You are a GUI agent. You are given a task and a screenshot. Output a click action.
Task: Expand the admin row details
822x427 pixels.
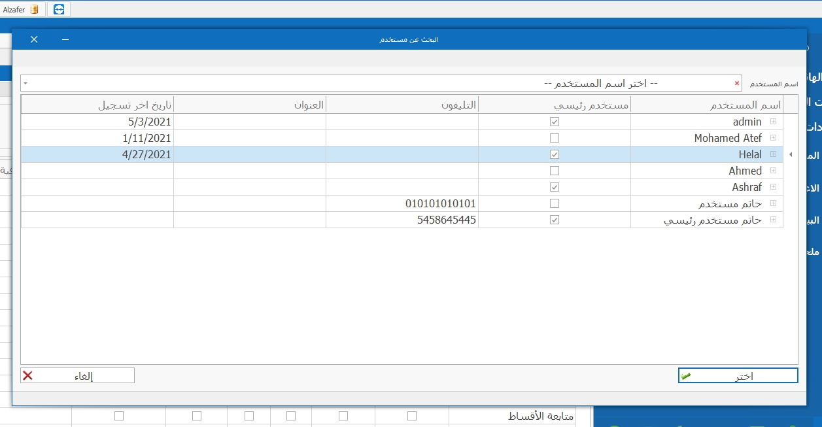click(773, 122)
